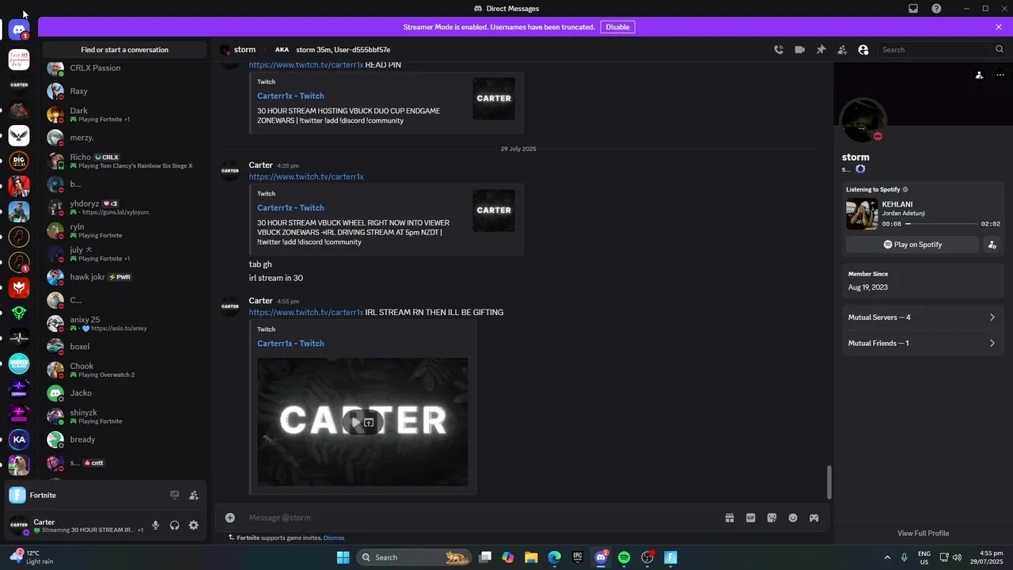Open Spotify from the taskbar

(x=624, y=557)
